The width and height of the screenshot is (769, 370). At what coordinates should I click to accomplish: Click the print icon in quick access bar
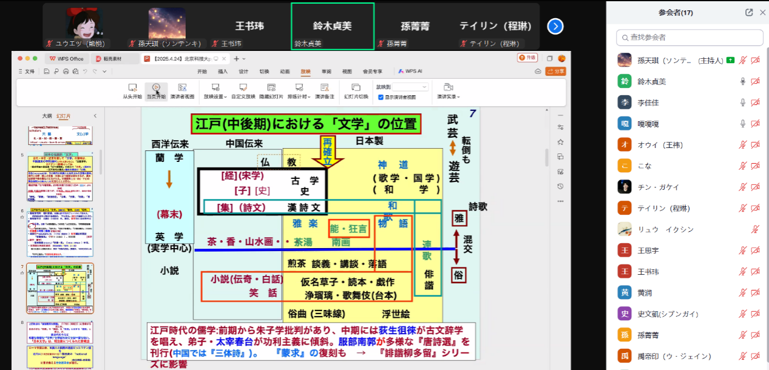(66, 72)
